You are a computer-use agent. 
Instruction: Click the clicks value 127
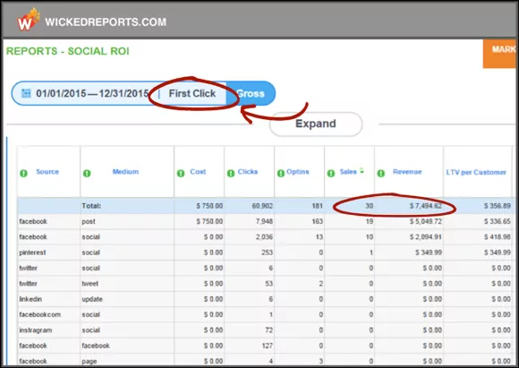point(267,346)
